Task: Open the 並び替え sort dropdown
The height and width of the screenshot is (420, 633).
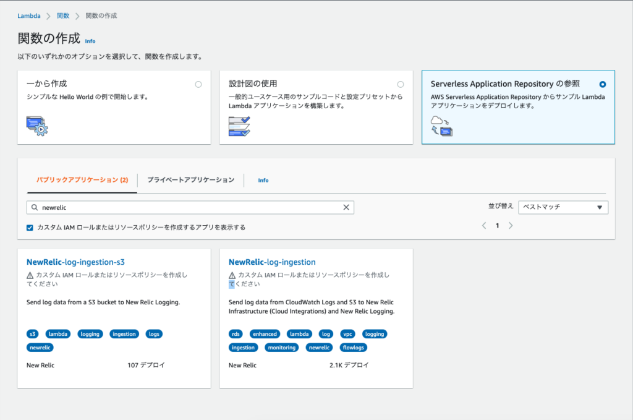Action: point(563,207)
